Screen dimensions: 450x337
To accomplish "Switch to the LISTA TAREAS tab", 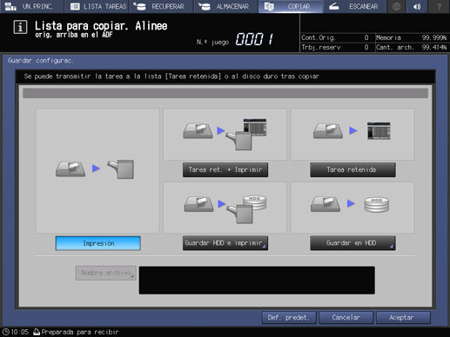I will point(97,6).
